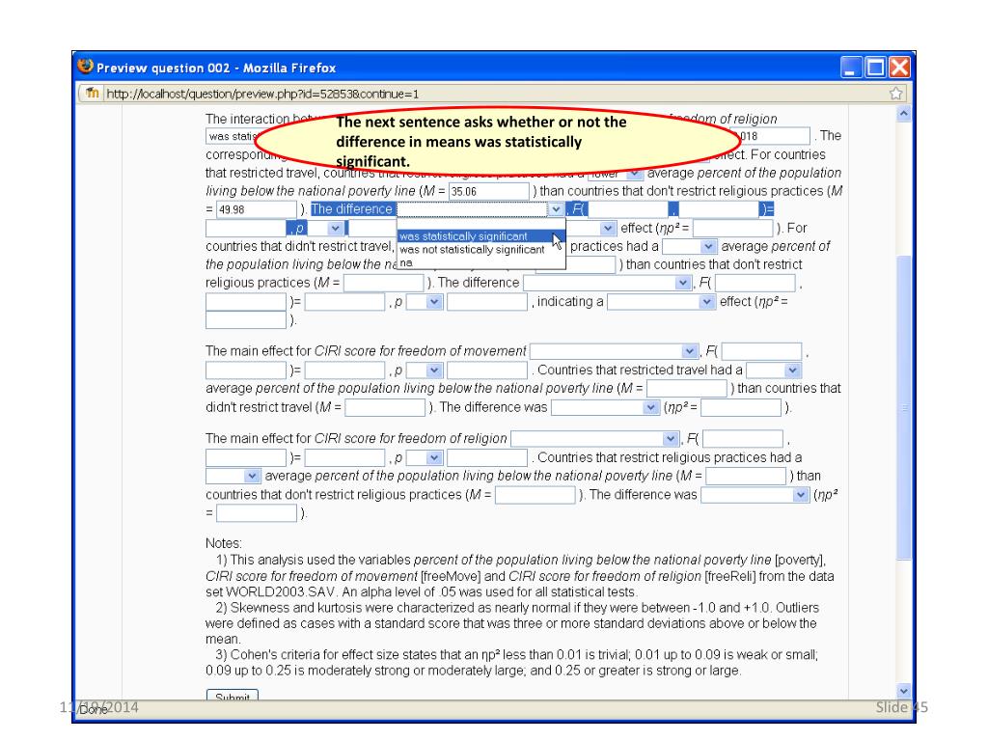
Task: Open last 'The difference was' dropdown
Action: click(755, 495)
